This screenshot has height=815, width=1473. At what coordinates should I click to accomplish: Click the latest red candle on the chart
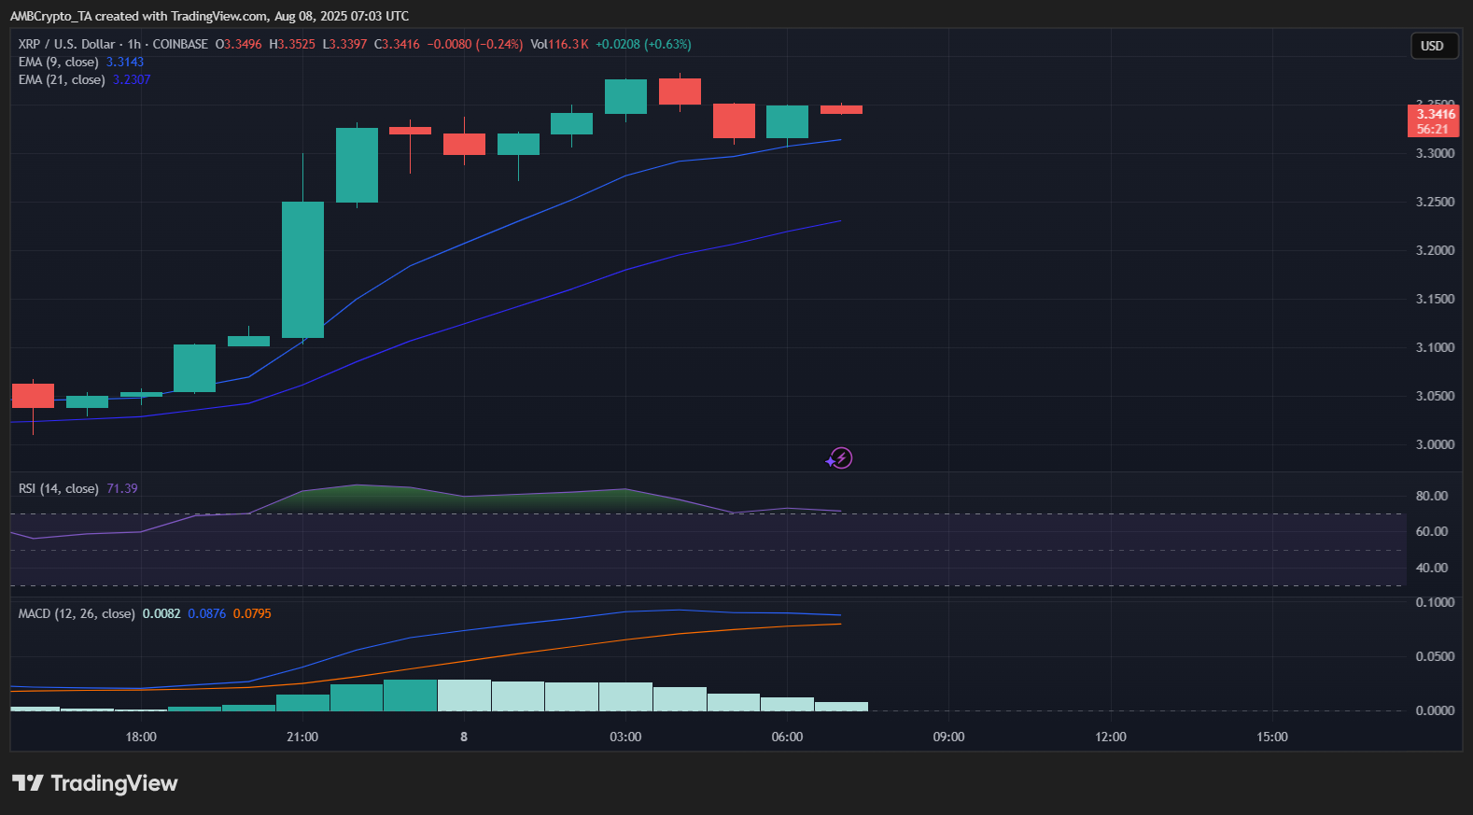(841, 110)
